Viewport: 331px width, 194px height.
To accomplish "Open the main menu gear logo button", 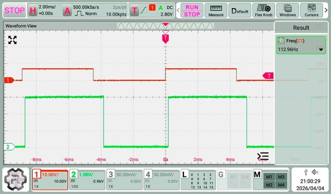I will tap(15, 179).
